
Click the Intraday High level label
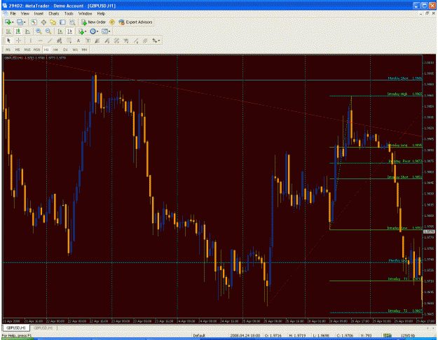point(404,94)
